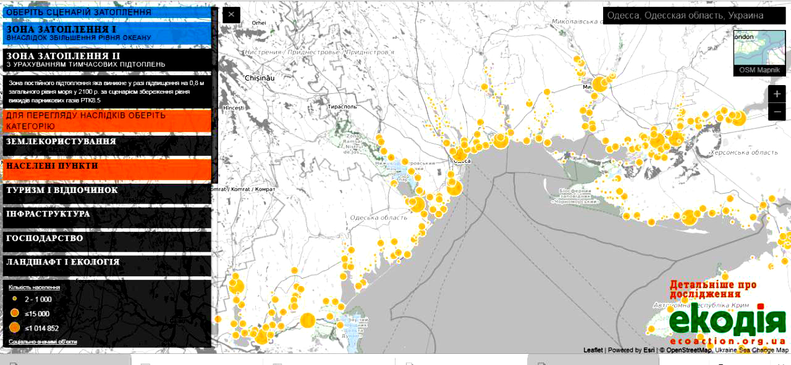Select flood scenario Зона затоплення I

point(107,33)
